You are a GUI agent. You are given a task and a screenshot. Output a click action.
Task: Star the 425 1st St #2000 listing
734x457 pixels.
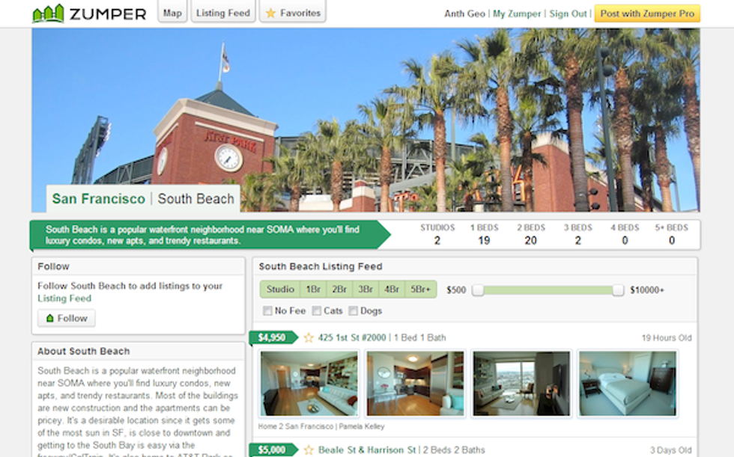(309, 337)
